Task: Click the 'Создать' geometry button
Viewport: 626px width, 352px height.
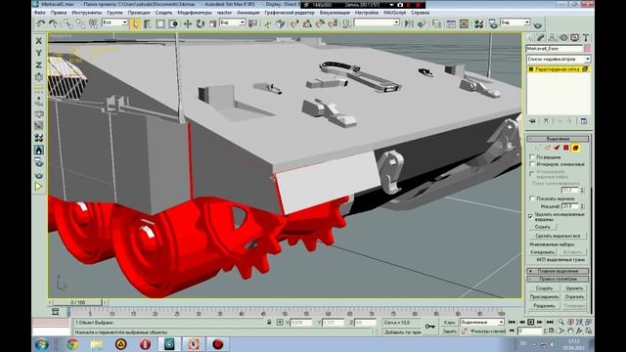Action: (x=544, y=288)
